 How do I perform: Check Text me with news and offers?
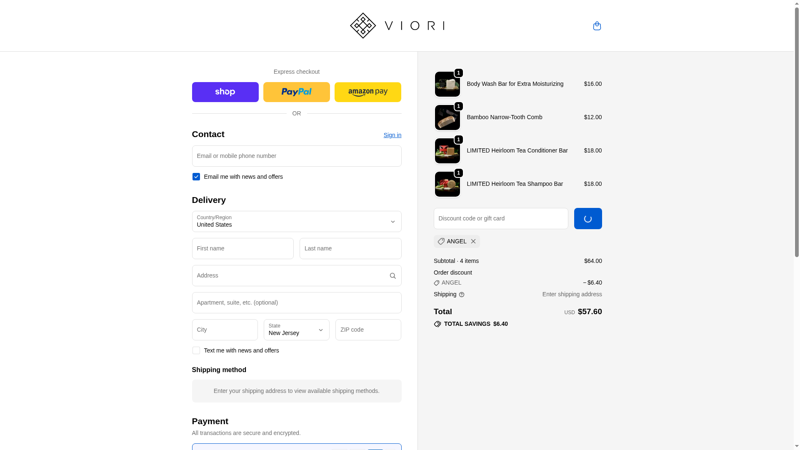[196, 350]
